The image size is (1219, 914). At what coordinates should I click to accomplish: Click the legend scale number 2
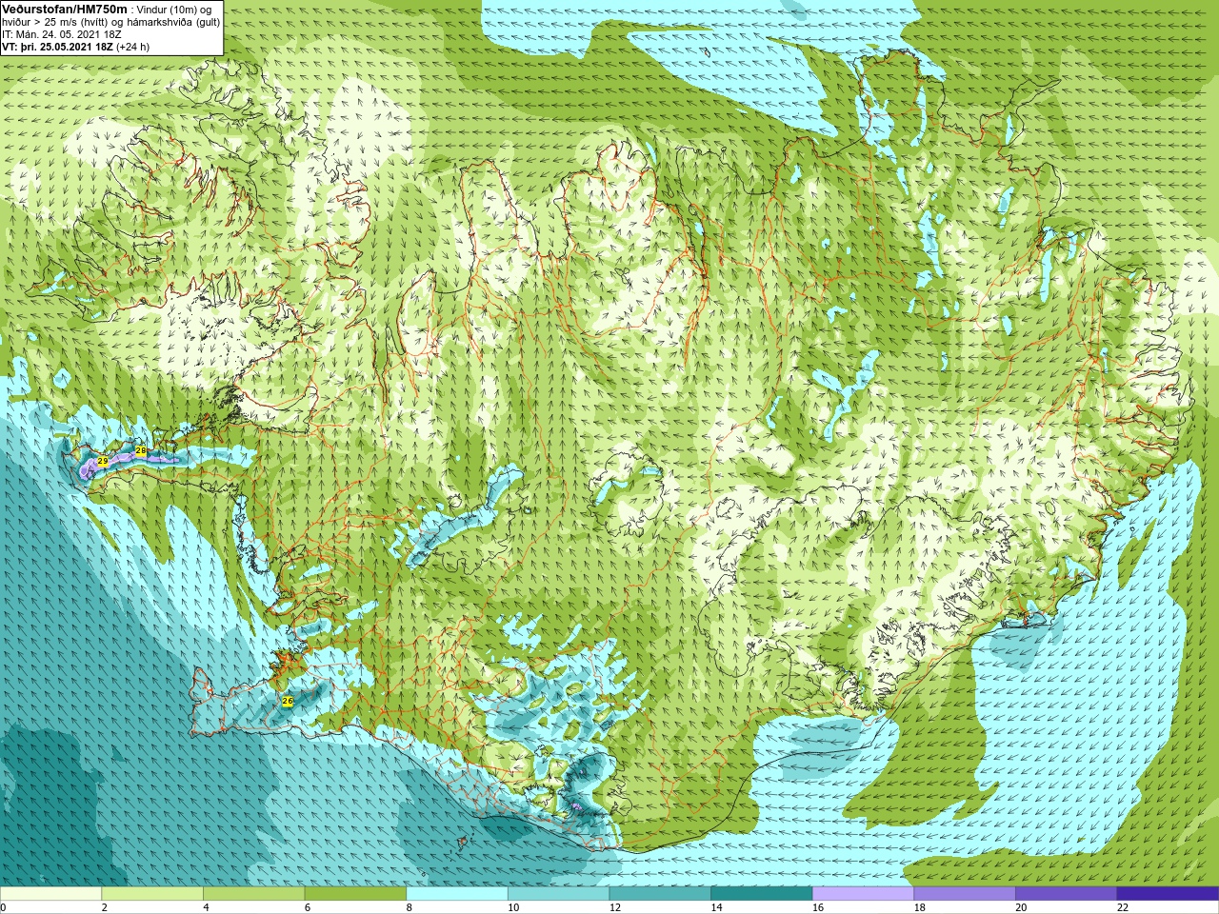click(105, 907)
